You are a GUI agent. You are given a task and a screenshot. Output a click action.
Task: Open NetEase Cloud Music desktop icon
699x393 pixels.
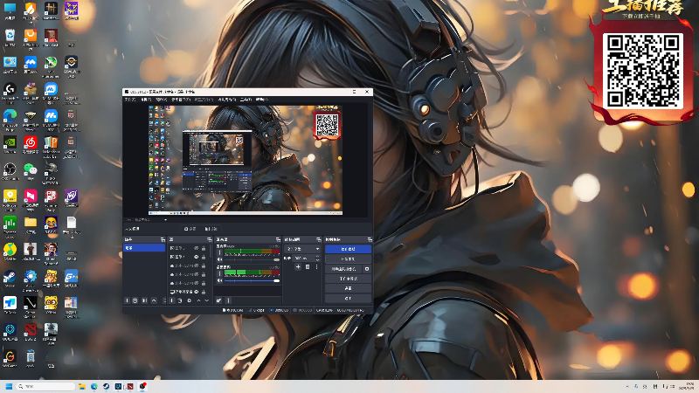(x=31, y=142)
